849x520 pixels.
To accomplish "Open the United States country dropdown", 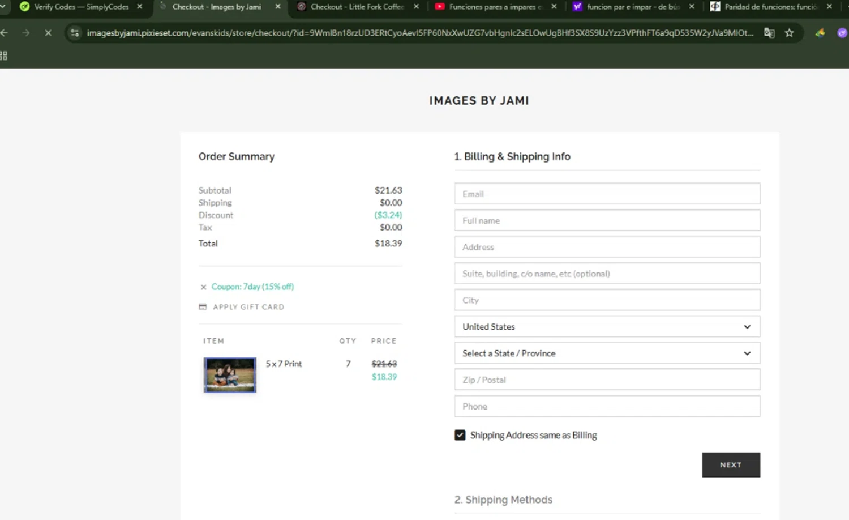I will click(x=607, y=327).
